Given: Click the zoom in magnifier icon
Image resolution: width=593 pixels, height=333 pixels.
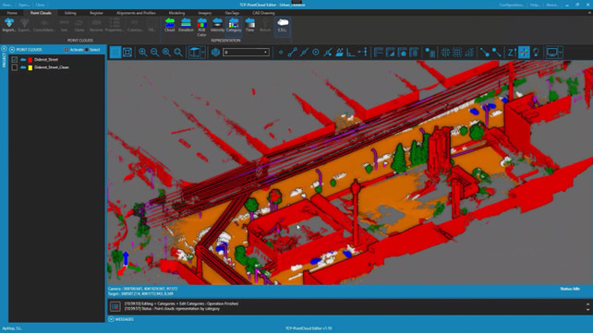Looking at the screenshot, I should pyautogui.click(x=142, y=53).
